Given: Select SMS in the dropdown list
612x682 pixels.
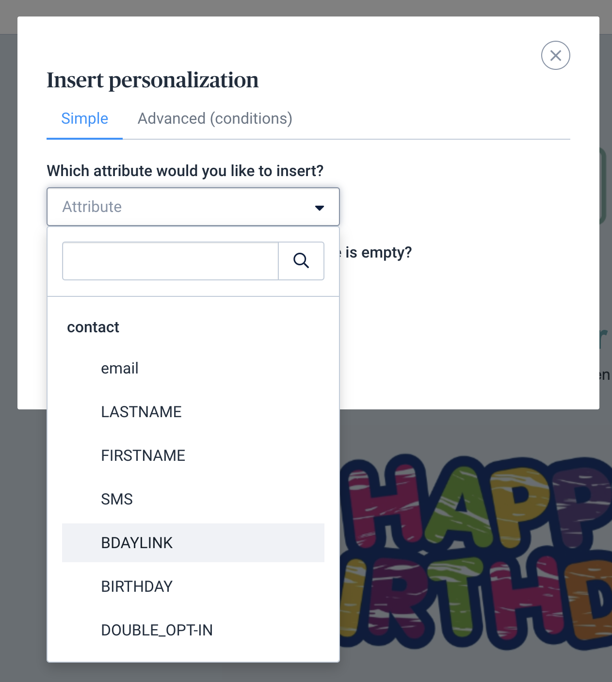Looking at the screenshot, I should [117, 500].
